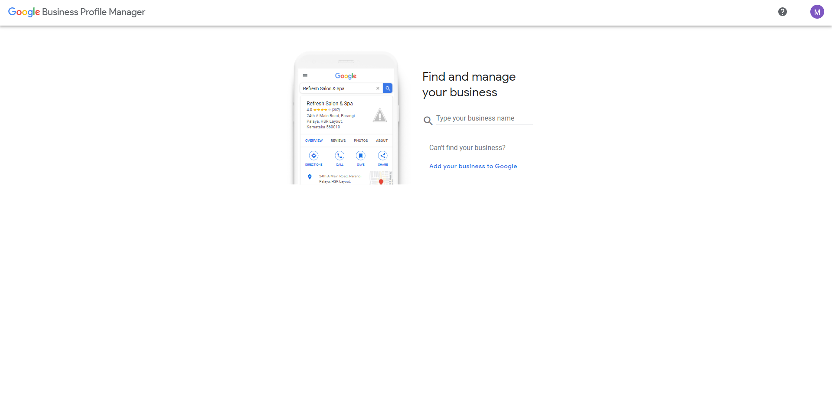Open the Help question mark icon
The image size is (832, 402).
pyautogui.click(x=783, y=12)
